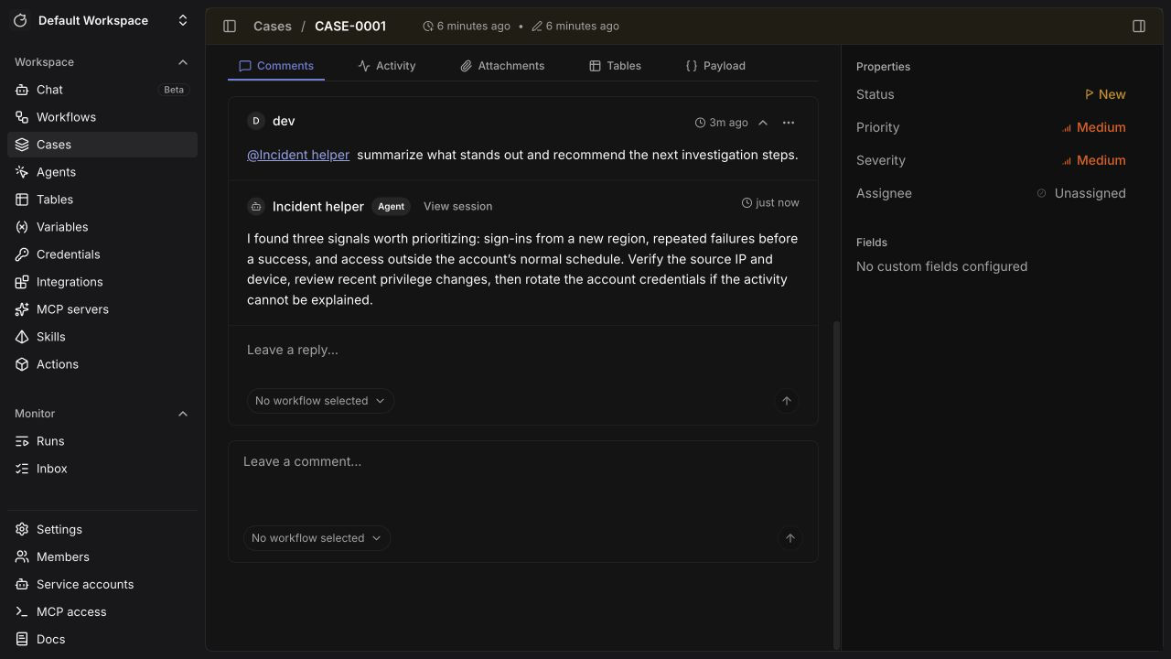Switch to the Tables tab
Image resolution: width=1171 pixels, height=659 pixels.
point(615,66)
